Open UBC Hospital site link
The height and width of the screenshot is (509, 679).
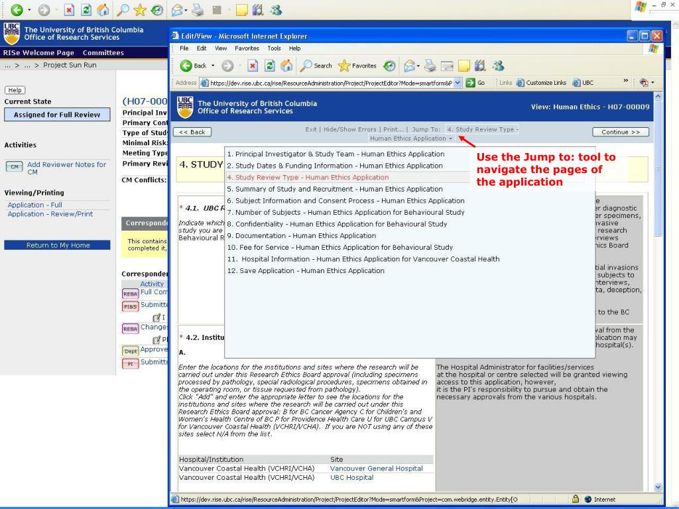pos(351,477)
